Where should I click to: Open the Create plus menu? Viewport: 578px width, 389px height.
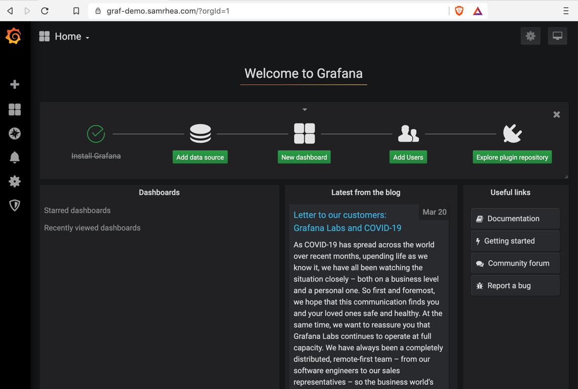(x=15, y=85)
